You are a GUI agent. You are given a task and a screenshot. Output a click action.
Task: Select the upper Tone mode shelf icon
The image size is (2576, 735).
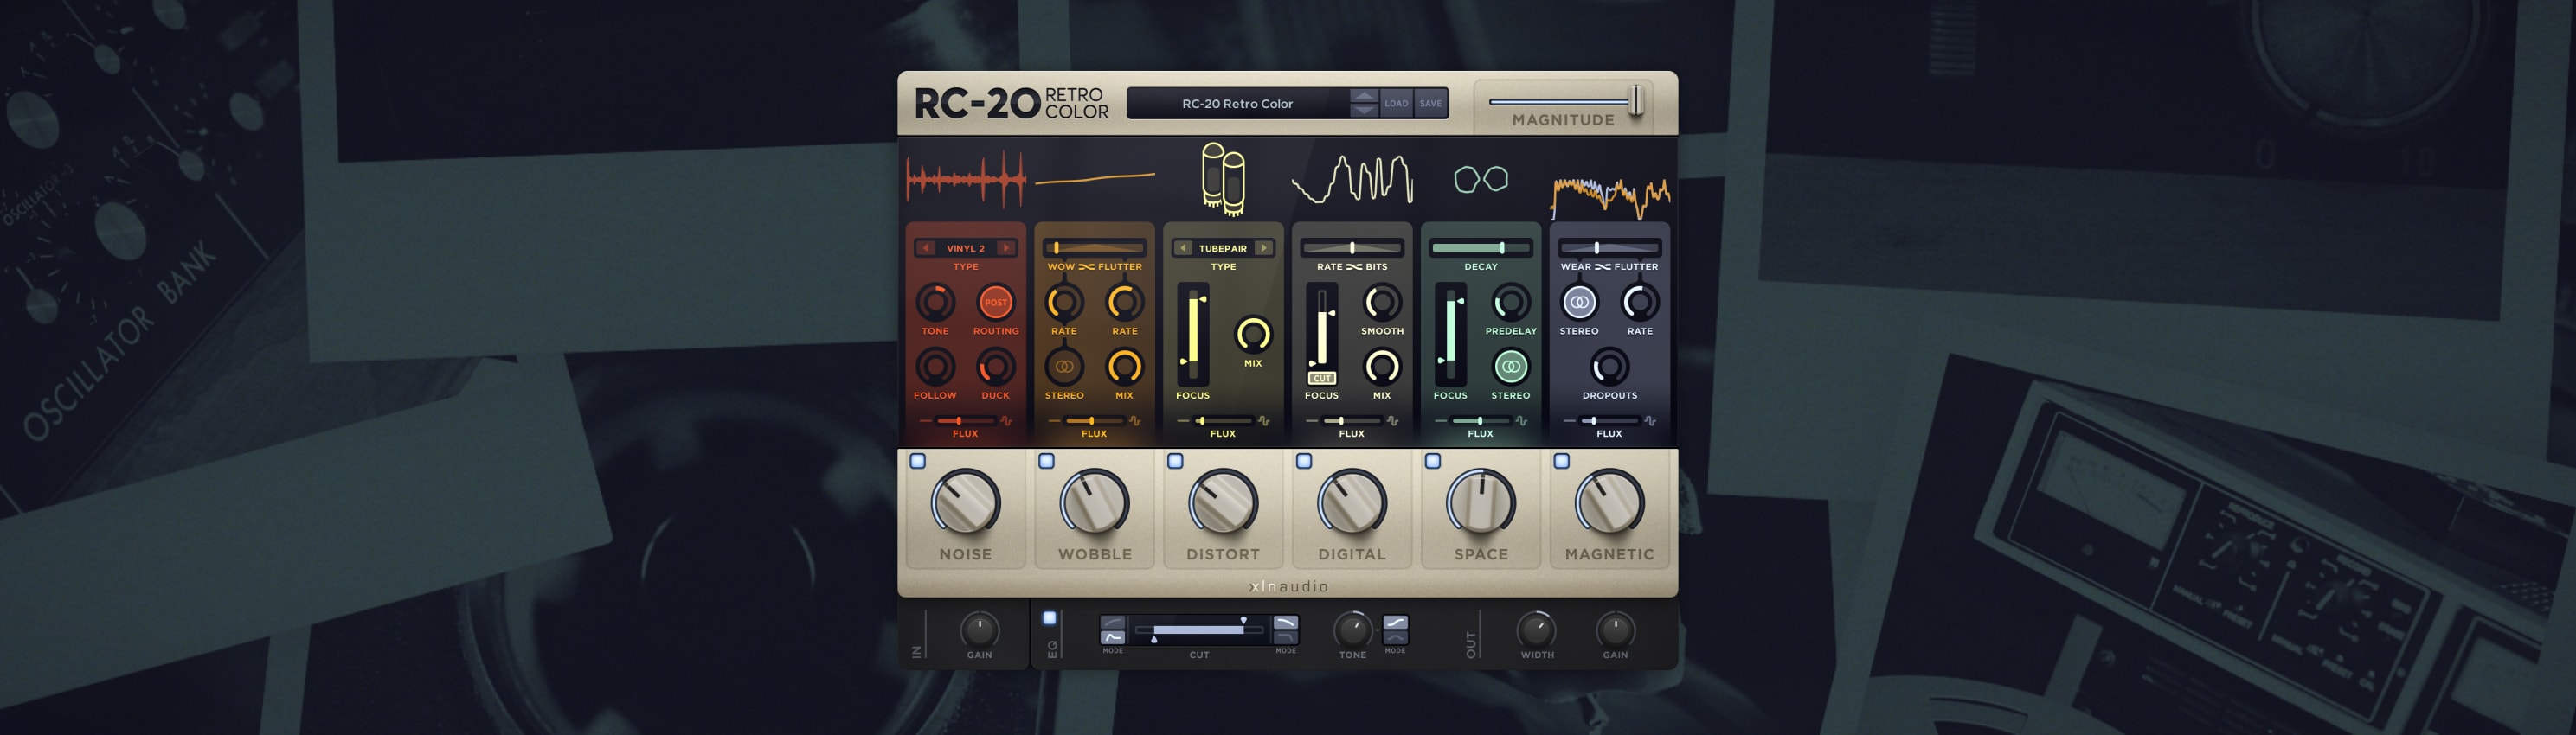1395,622
